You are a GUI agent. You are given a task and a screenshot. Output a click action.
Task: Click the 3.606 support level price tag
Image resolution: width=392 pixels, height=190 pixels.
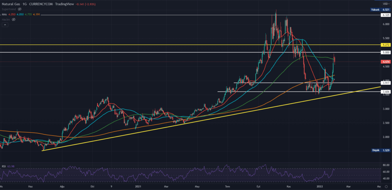(385, 92)
